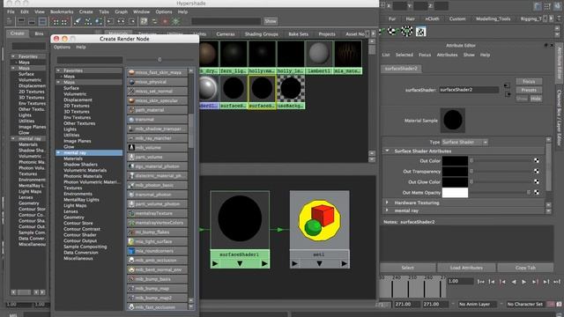Open the Bake Sets tab
The height and width of the screenshot is (317, 564).
coord(298,34)
